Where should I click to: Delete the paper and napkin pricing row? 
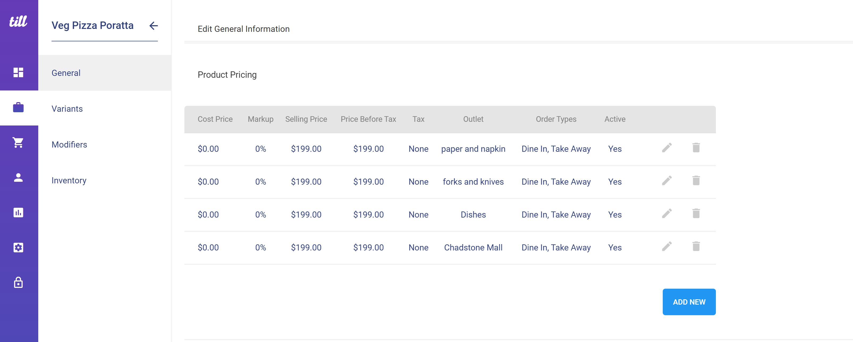[696, 148]
